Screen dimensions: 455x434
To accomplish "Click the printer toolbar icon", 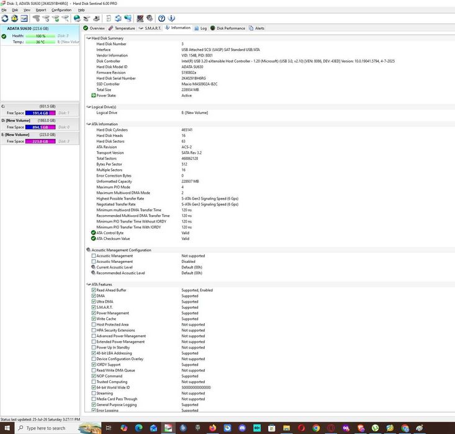I will (x=96, y=19).
